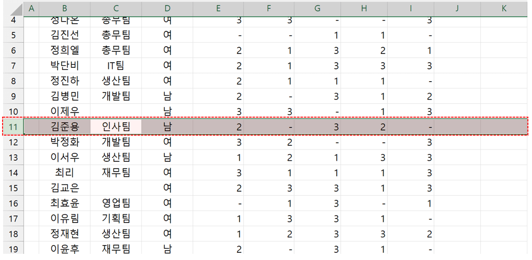Image resolution: width=532 pixels, height=260 pixels.
Task: Click cell containing 김준용
Action: (x=65, y=127)
